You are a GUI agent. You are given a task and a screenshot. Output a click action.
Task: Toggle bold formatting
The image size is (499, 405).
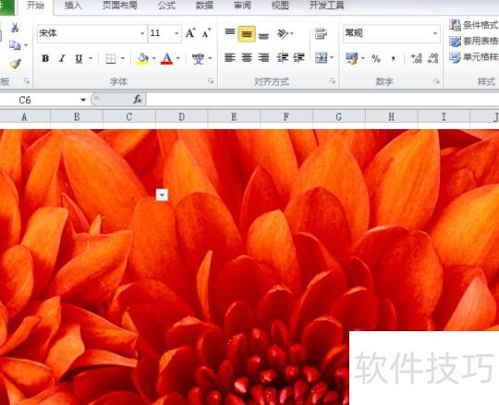point(45,58)
